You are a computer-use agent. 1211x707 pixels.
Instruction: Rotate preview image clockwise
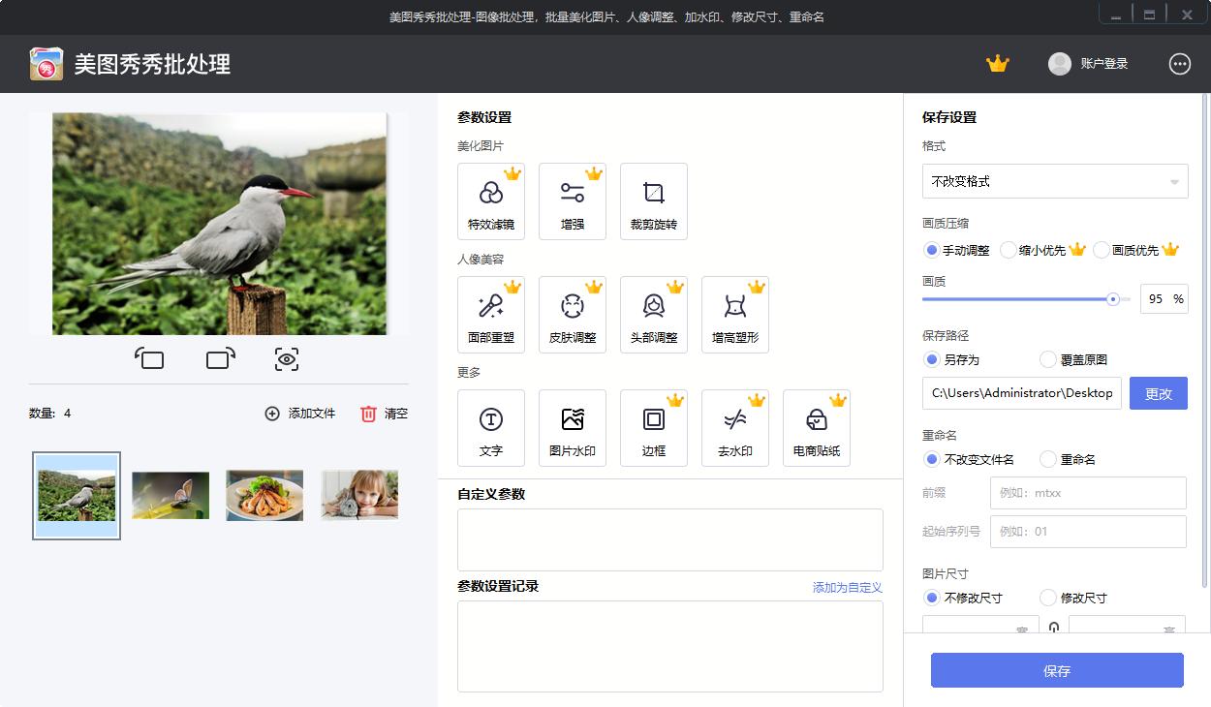[221, 359]
